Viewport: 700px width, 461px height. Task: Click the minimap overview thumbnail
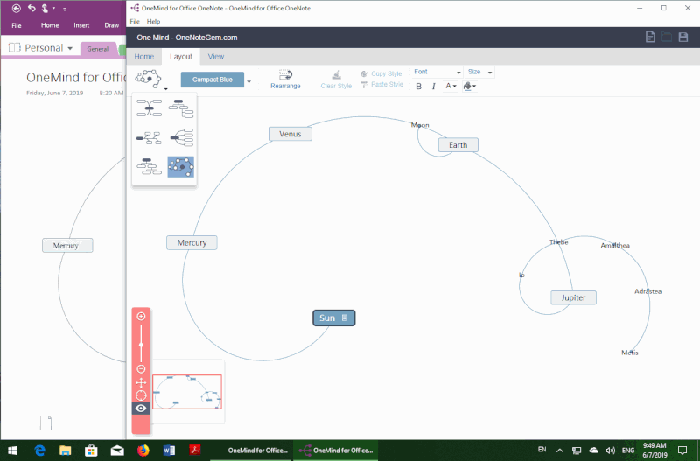187,392
